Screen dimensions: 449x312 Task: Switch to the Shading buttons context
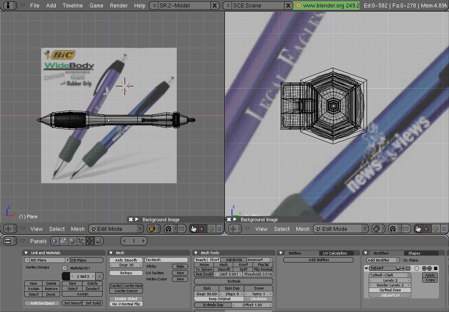pos(72,241)
